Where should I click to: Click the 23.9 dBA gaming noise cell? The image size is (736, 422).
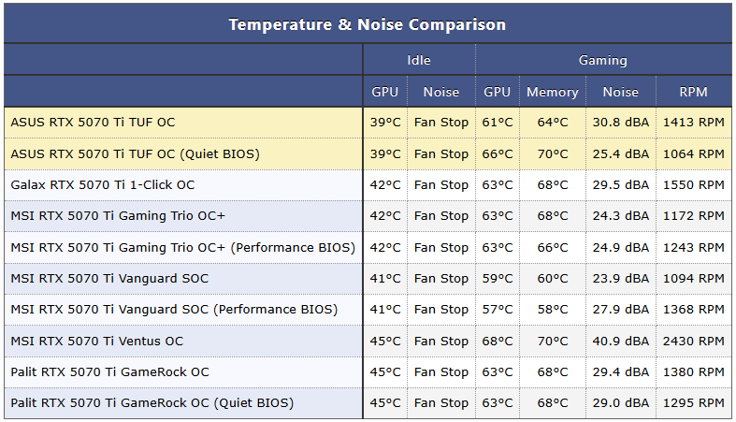pyautogui.click(x=621, y=279)
